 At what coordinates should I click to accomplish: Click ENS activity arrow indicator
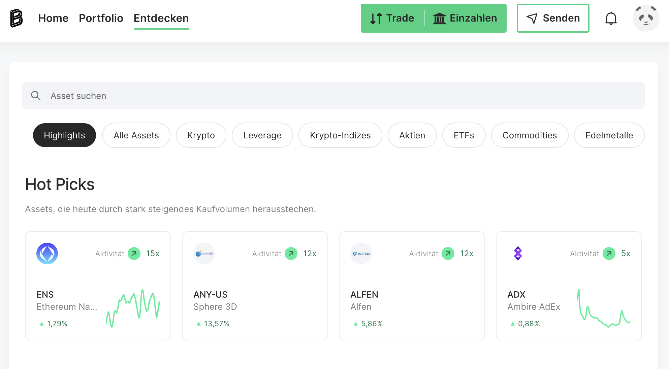pos(134,254)
